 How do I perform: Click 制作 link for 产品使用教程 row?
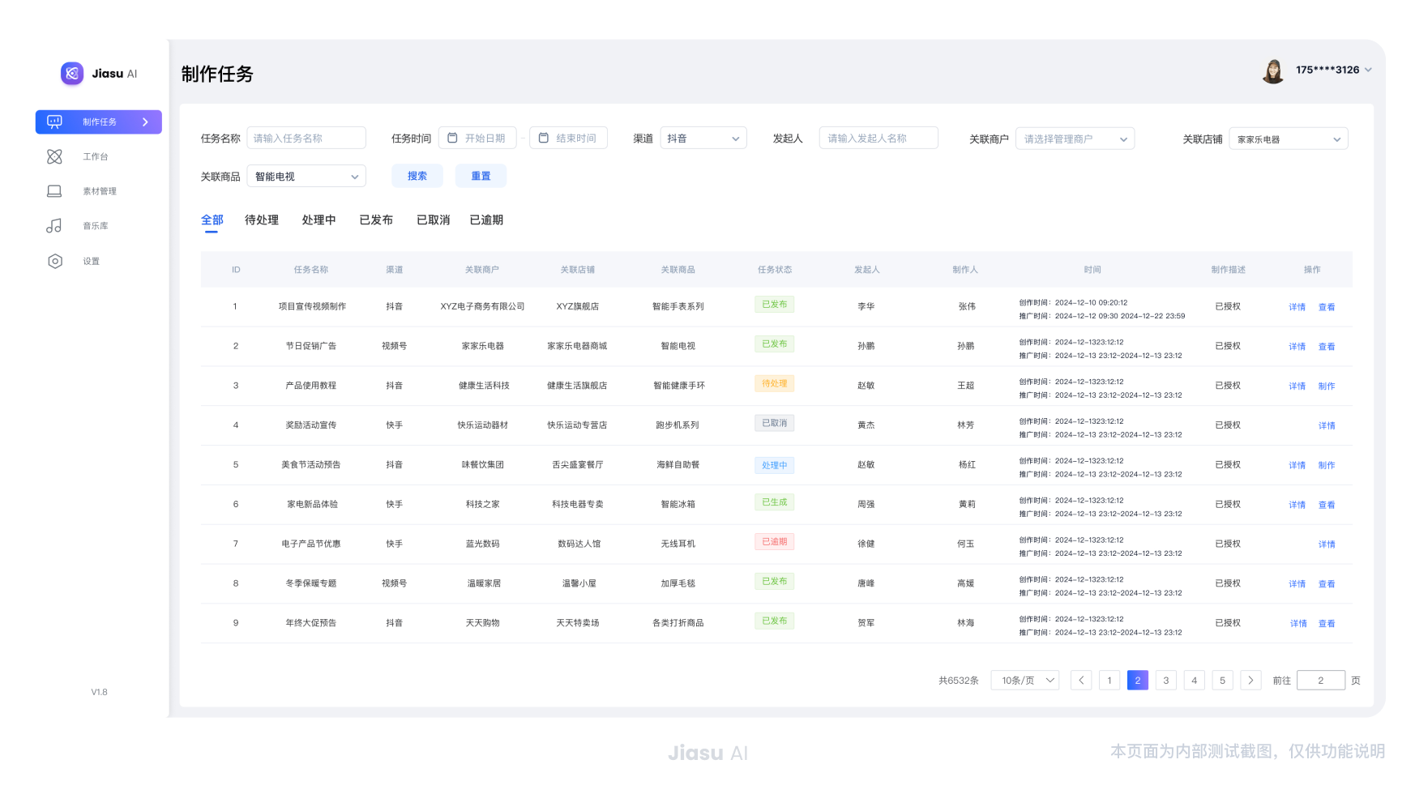pos(1326,386)
